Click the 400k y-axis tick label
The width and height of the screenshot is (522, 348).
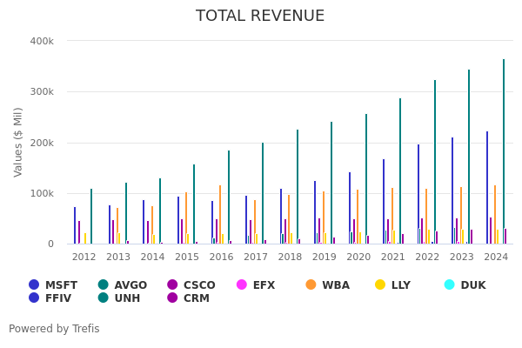42,41
